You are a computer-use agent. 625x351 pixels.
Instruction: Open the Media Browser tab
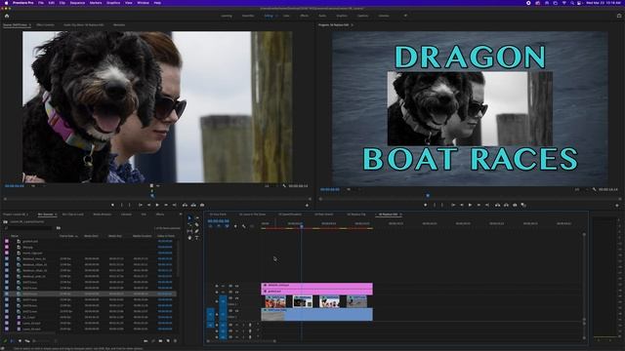tap(102, 214)
